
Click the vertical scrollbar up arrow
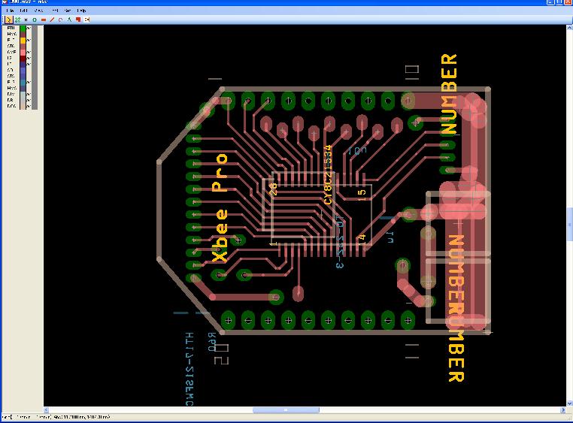(x=569, y=28)
